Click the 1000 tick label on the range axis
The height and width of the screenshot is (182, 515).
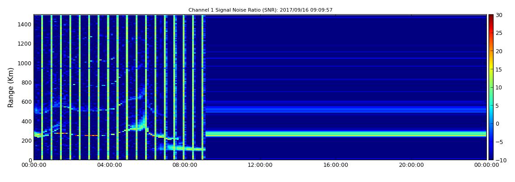pyautogui.click(x=25, y=63)
